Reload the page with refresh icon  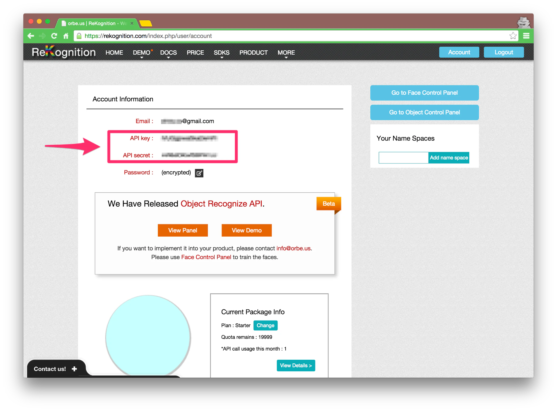pos(54,36)
